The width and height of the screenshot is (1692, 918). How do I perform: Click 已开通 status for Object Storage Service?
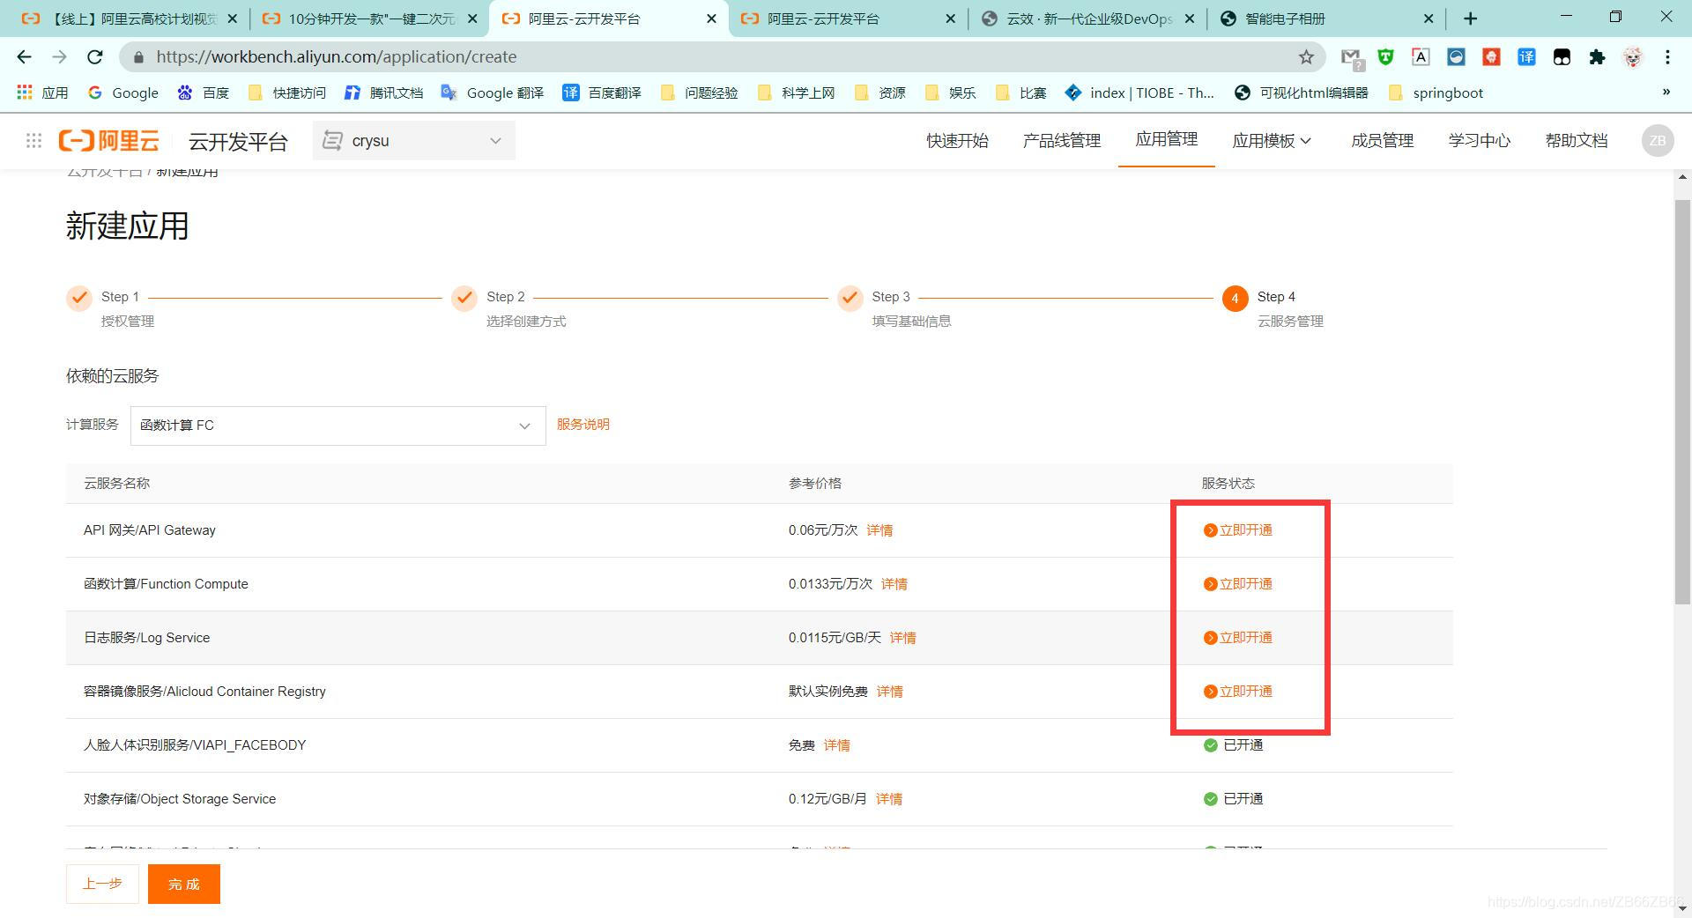click(1234, 799)
